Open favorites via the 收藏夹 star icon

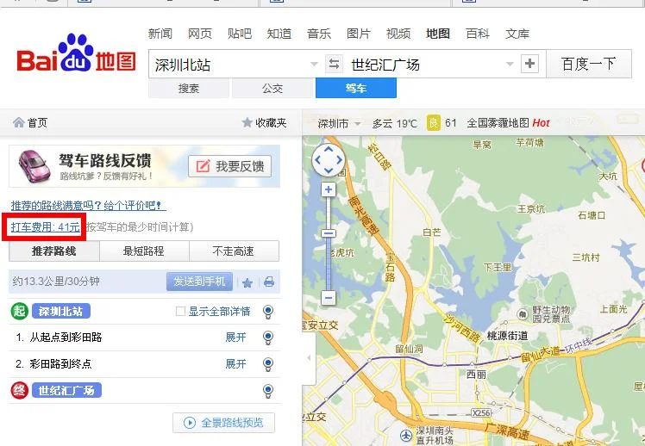tap(247, 122)
